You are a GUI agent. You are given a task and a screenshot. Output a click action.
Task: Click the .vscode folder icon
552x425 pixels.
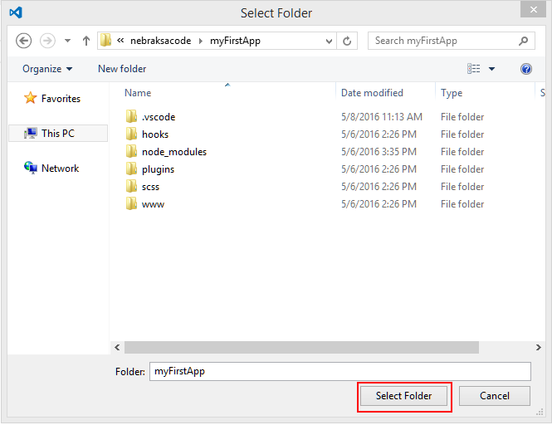[x=131, y=116]
